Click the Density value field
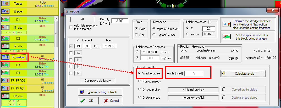 click(120, 21)
